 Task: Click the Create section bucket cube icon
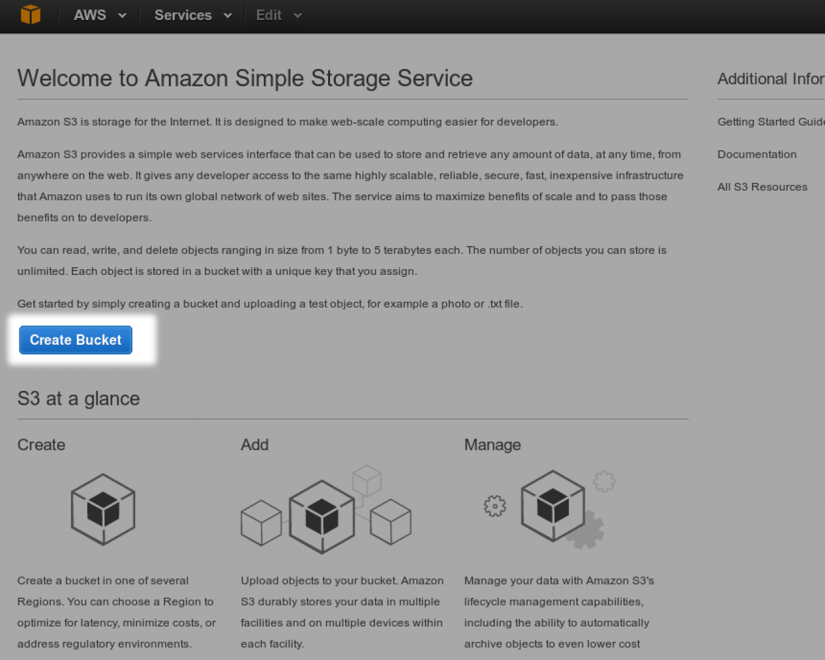[x=103, y=509]
